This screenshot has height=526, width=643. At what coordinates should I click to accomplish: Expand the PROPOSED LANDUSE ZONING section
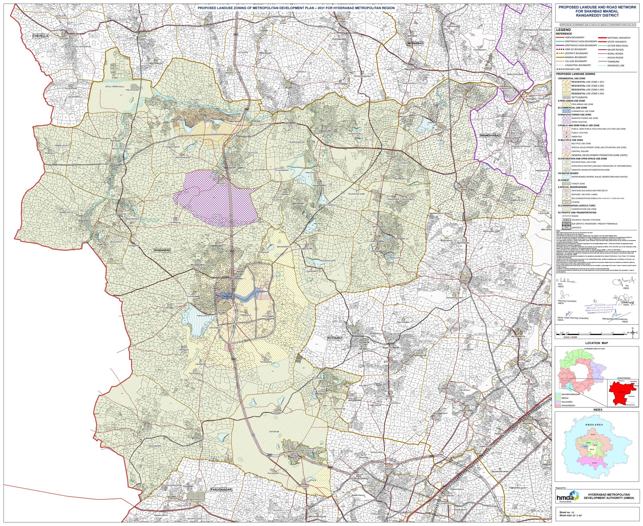[x=576, y=74]
